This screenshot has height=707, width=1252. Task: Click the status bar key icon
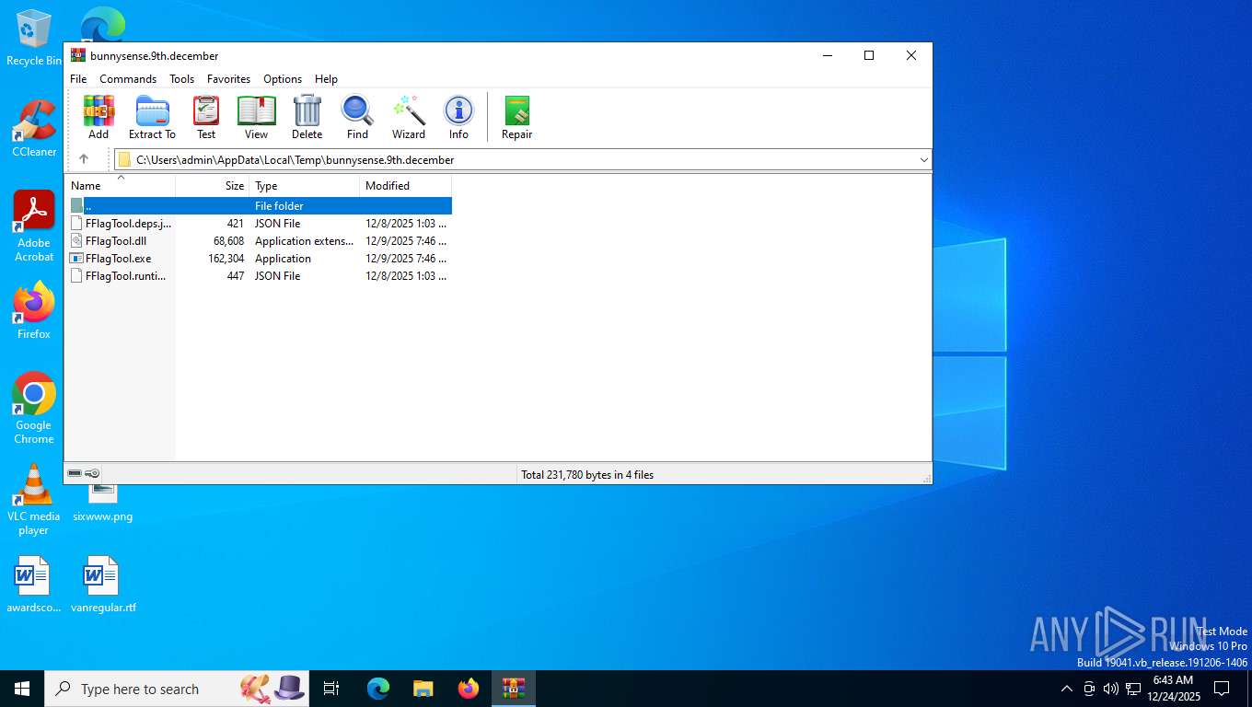point(93,473)
